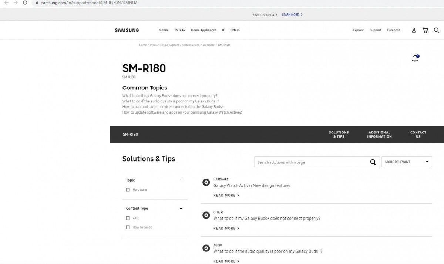The width and height of the screenshot is (444, 264).
Task: Click the magnifier in solutions search box
Action: pos(373,162)
